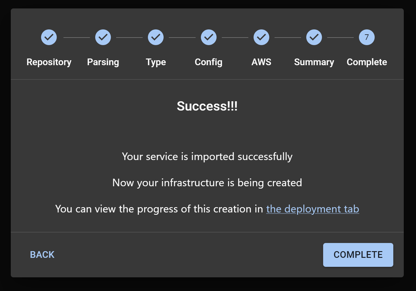Select the Config step label
This screenshot has height=291, width=416.
pyautogui.click(x=209, y=62)
